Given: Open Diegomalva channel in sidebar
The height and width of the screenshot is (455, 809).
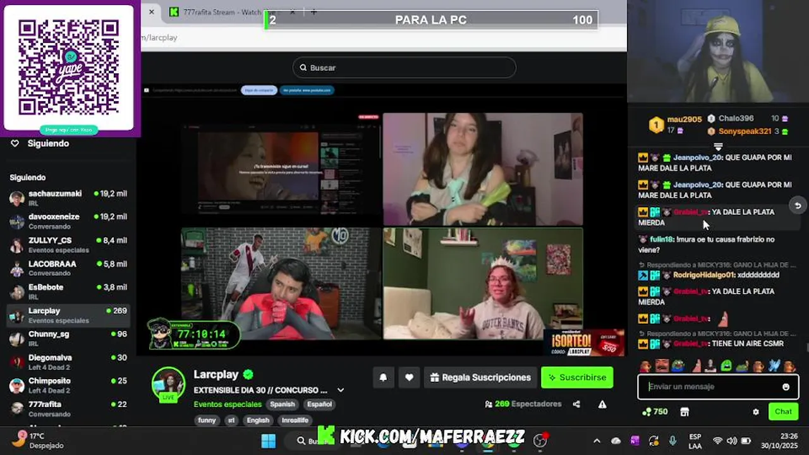Looking at the screenshot, I should pyautogui.click(x=68, y=362).
